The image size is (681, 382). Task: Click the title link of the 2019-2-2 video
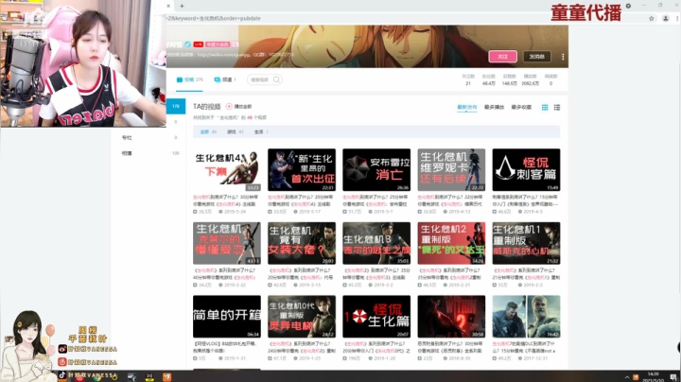(526, 273)
